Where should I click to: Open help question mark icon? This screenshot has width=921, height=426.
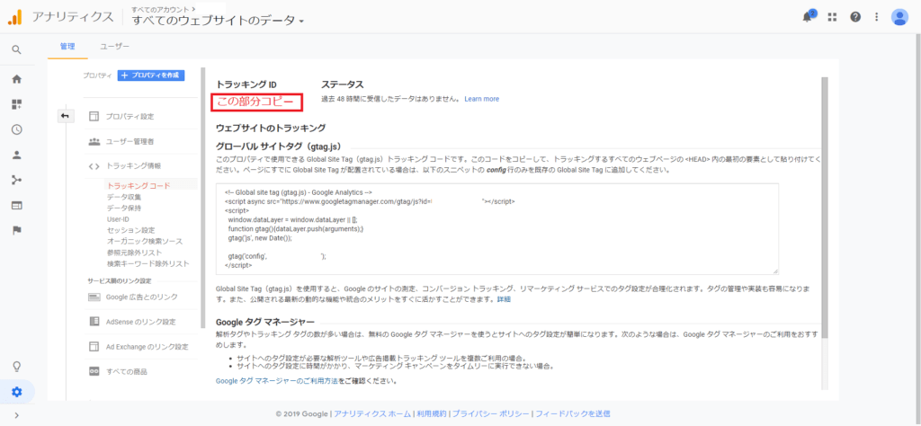coord(855,17)
